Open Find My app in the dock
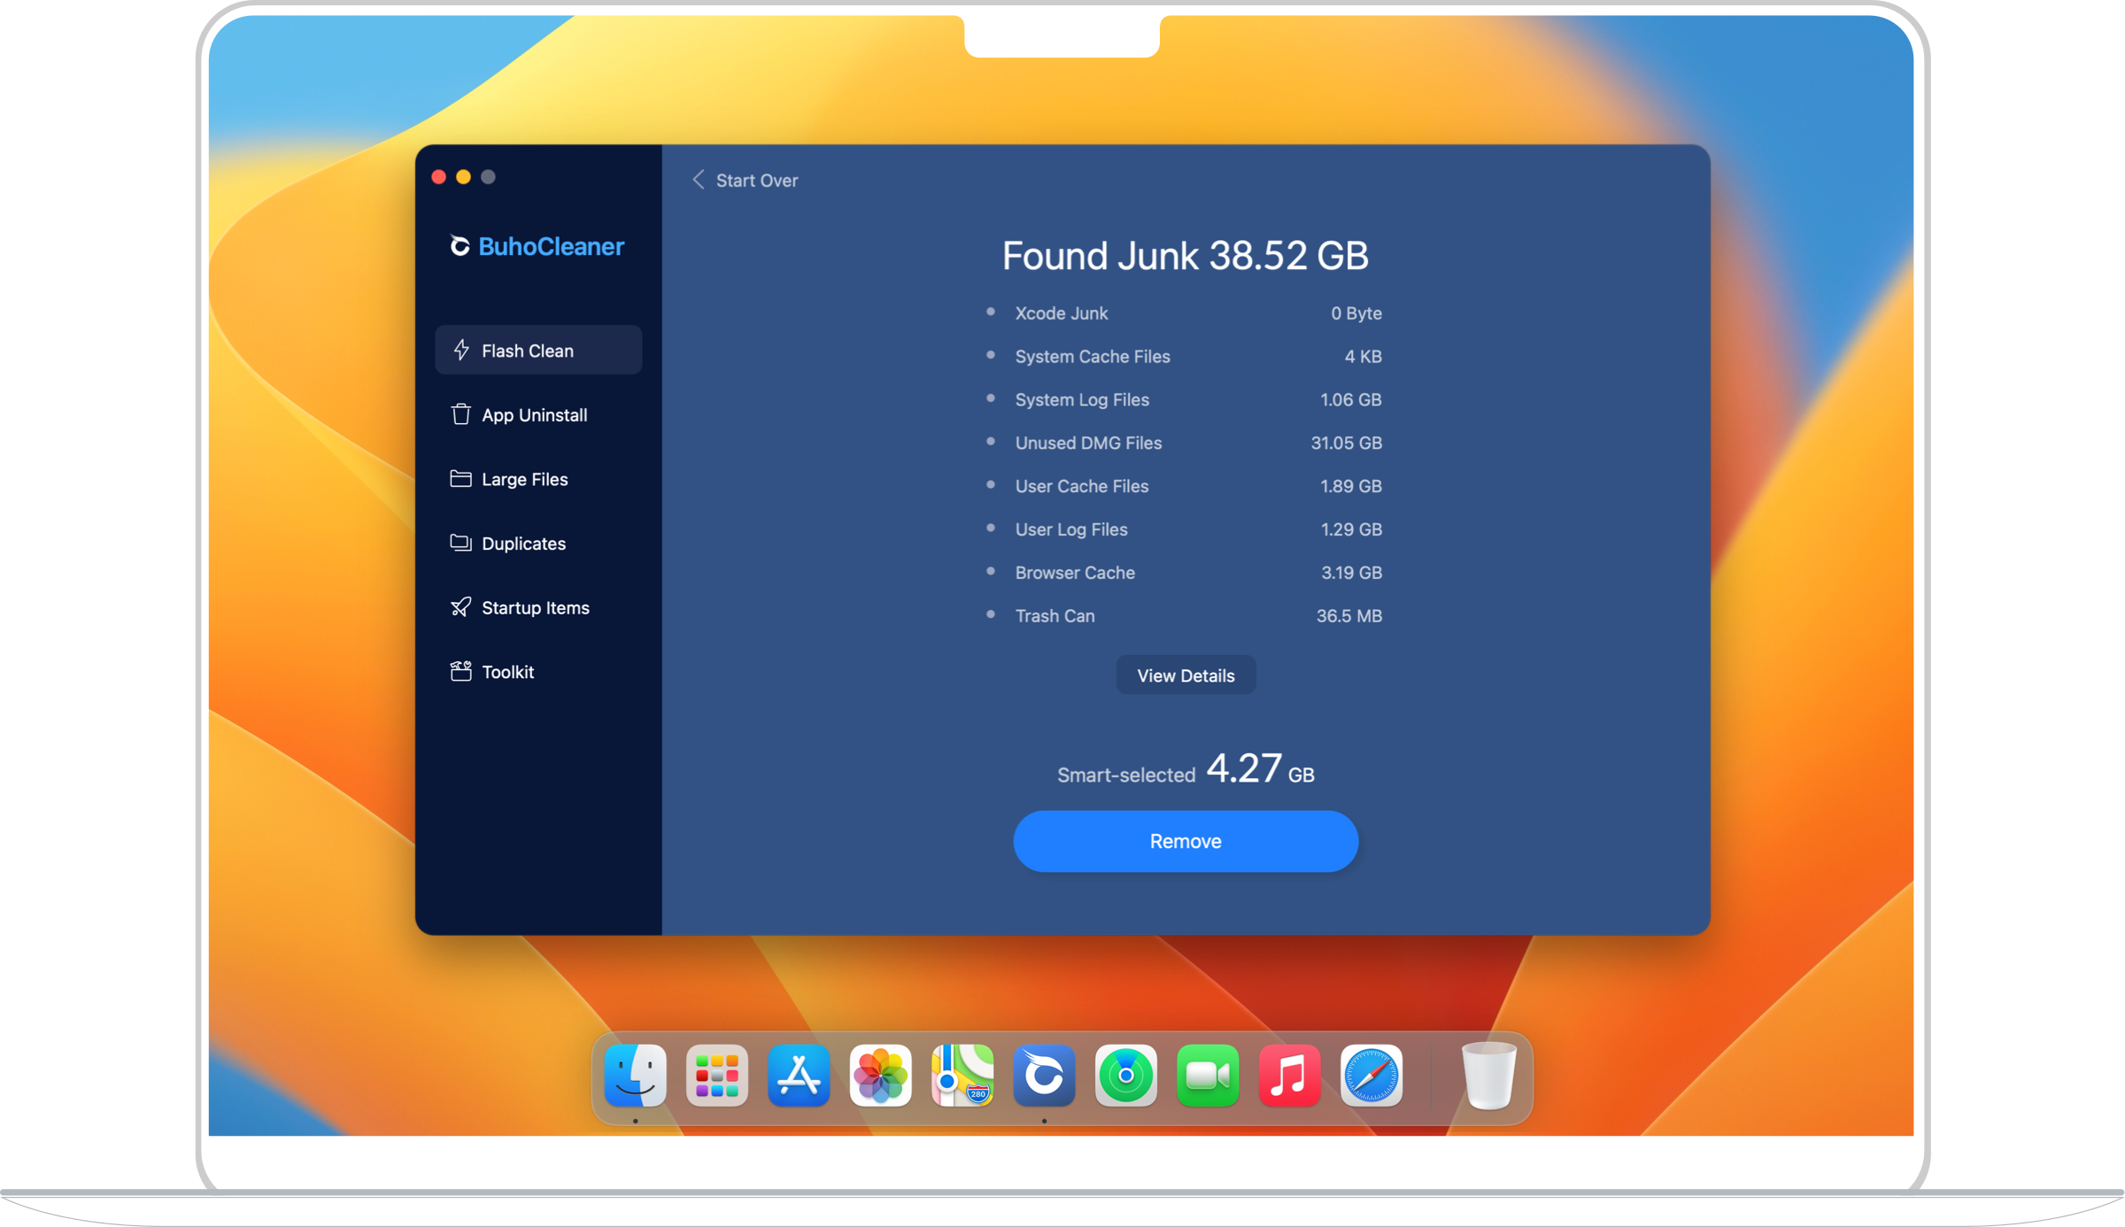 [x=1125, y=1076]
